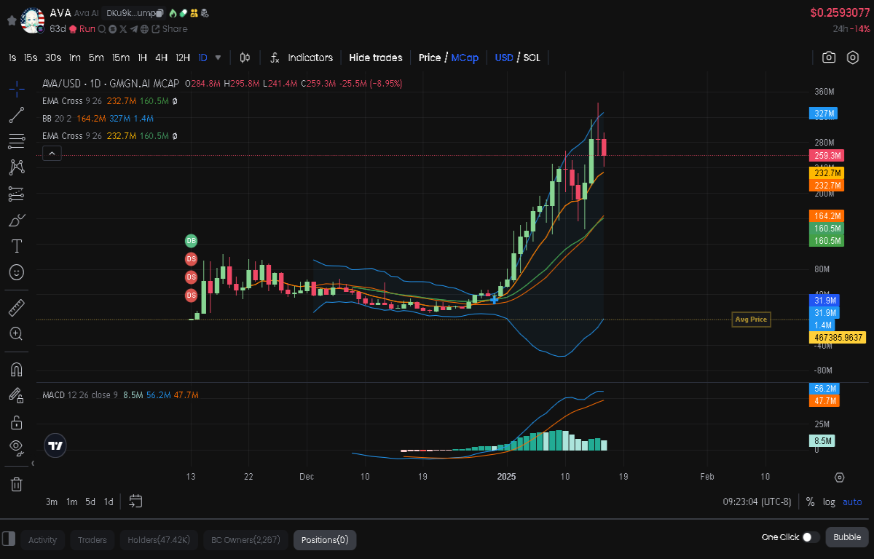The image size is (874, 559).
Task: Open the emoji icons tool
Action: click(16, 272)
